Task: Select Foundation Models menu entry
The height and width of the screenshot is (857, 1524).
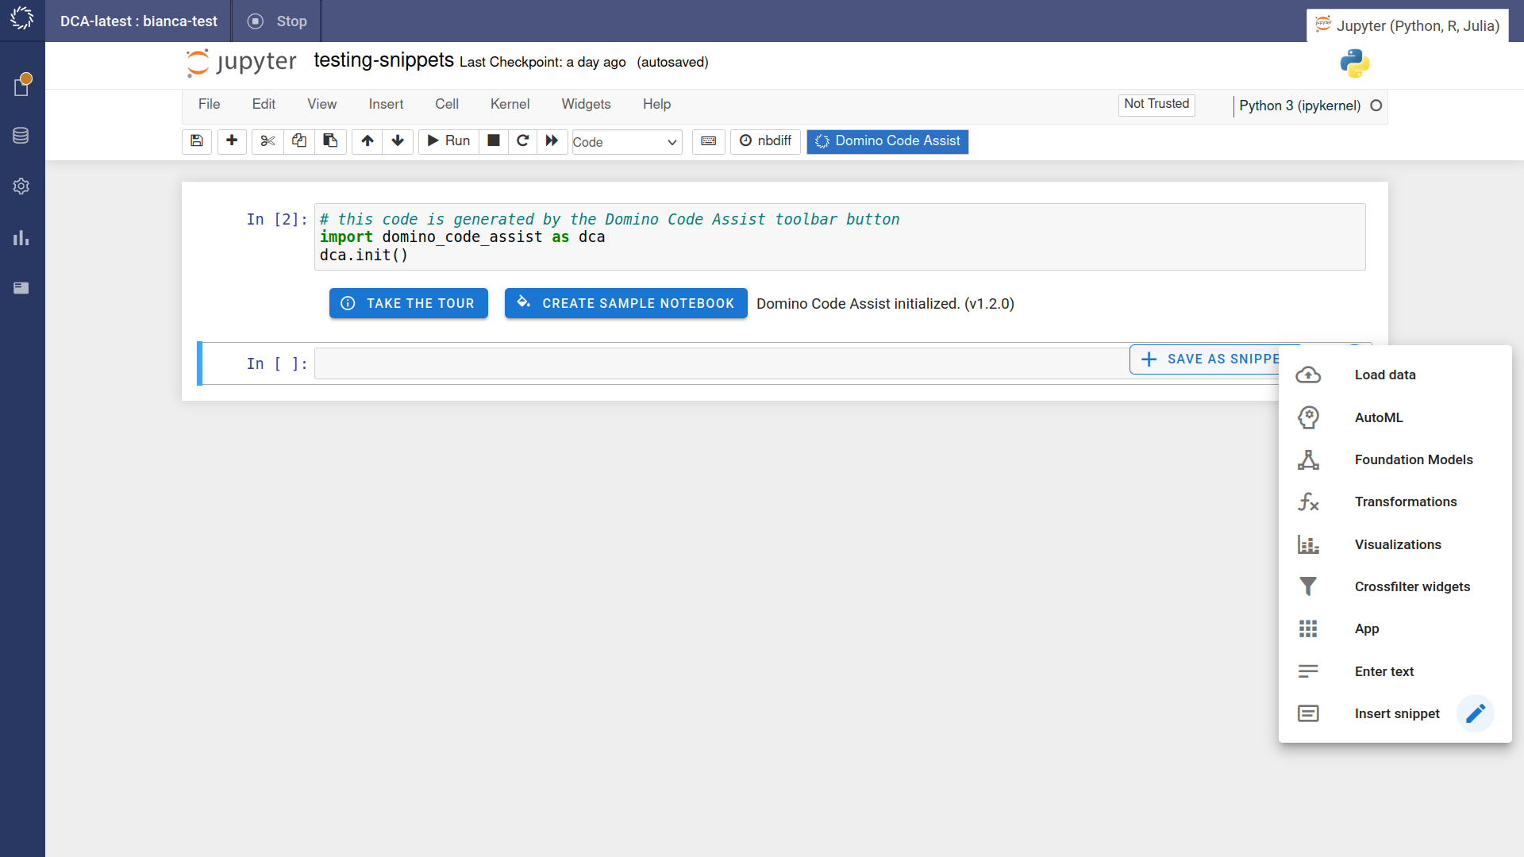Action: tap(1395, 459)
